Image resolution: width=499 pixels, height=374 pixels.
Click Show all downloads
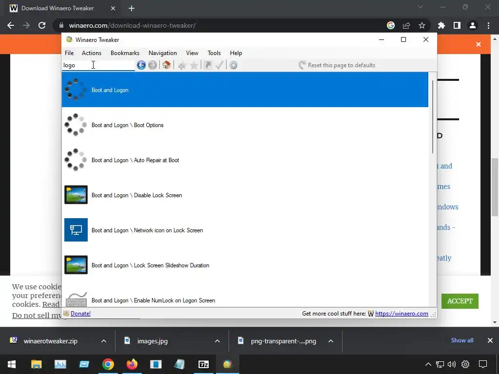coord(462,340)
